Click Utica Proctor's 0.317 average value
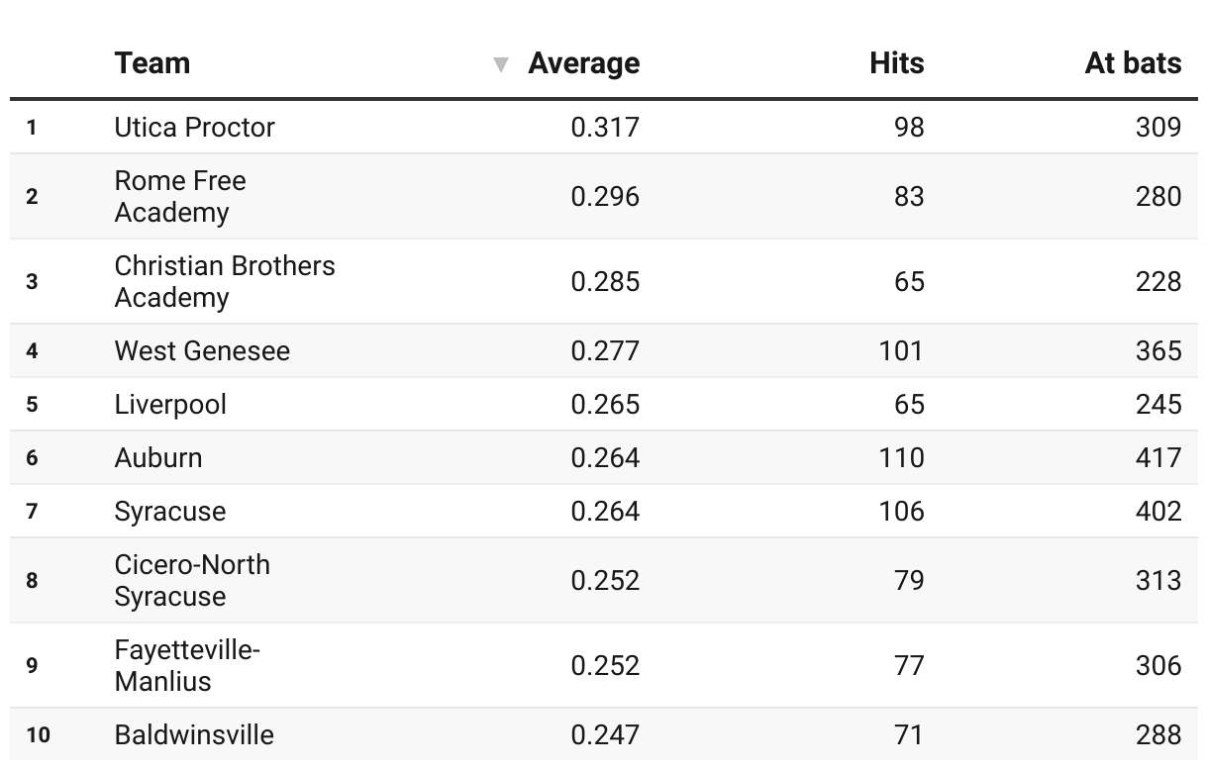This screenshot has height=770, width=1208. coord(605,127)
